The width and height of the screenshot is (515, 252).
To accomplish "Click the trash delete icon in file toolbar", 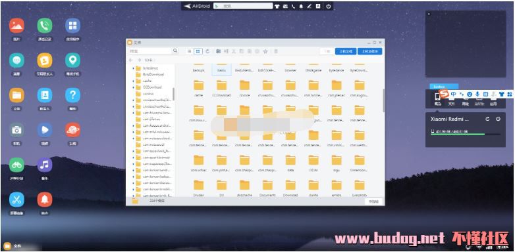I will click(276, 51).
